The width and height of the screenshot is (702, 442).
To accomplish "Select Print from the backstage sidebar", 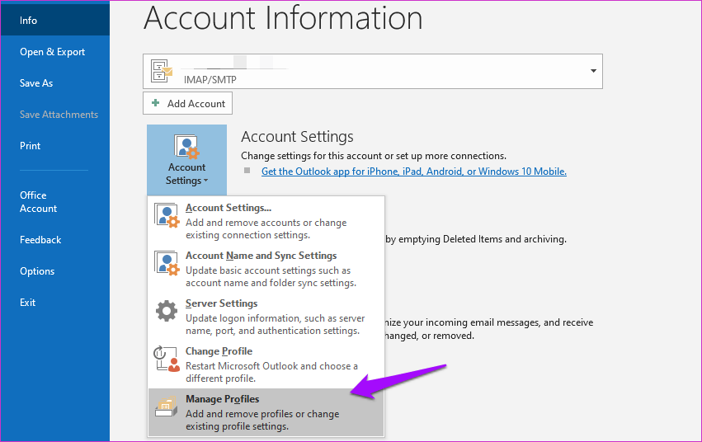I will coord(31,146).
